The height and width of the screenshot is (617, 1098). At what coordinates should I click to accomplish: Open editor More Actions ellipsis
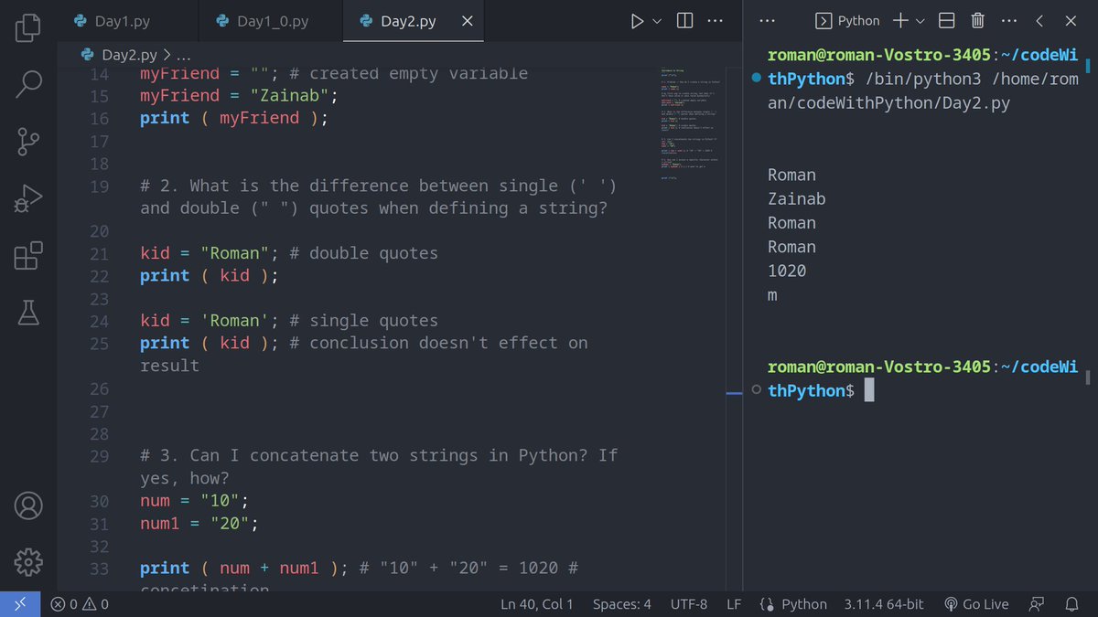716,21
